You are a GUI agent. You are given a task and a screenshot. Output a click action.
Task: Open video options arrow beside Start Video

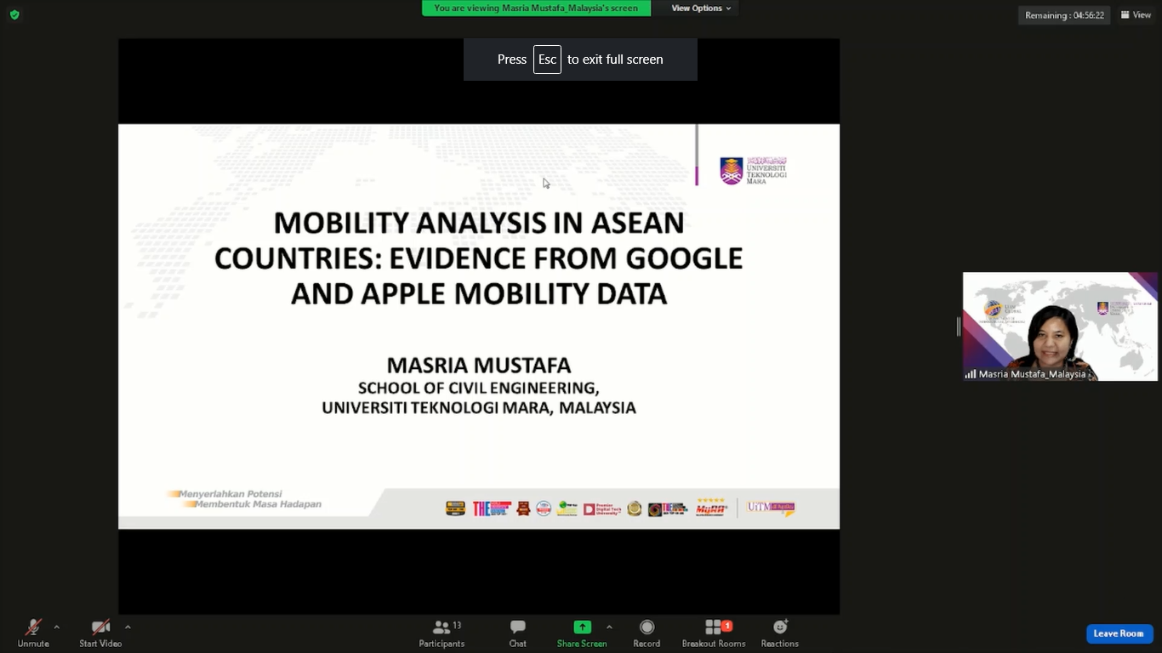128,627
